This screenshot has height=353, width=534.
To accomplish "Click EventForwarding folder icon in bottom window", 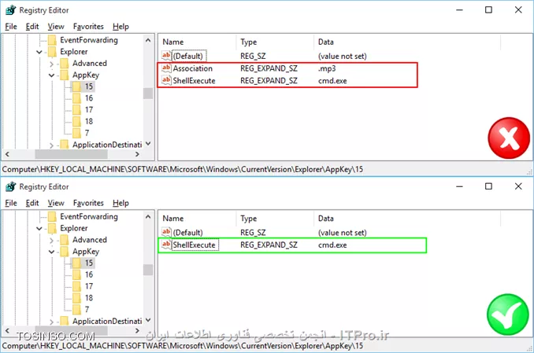I will click(52, 217).
